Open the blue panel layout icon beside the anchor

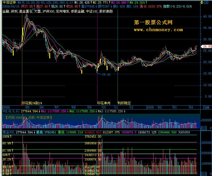pos(206,3)
